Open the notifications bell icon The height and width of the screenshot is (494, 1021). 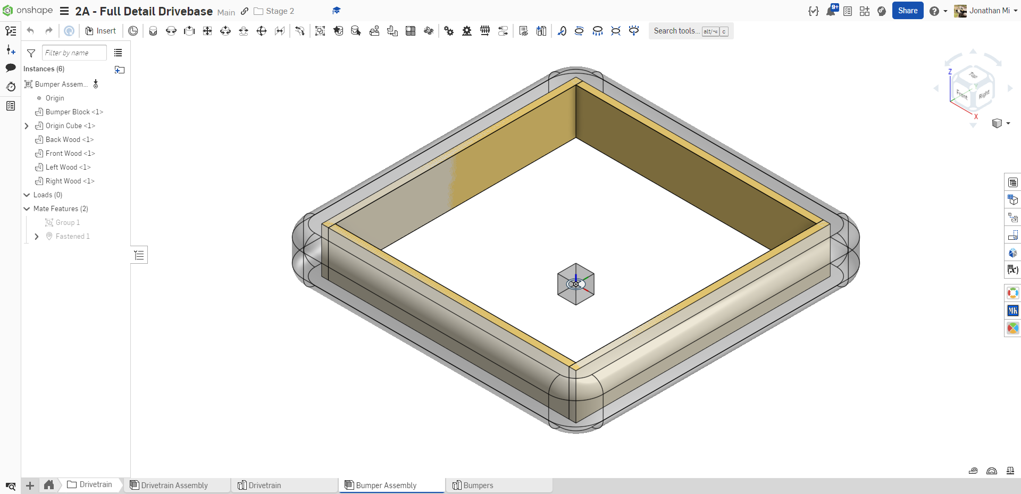coord(831,11)
